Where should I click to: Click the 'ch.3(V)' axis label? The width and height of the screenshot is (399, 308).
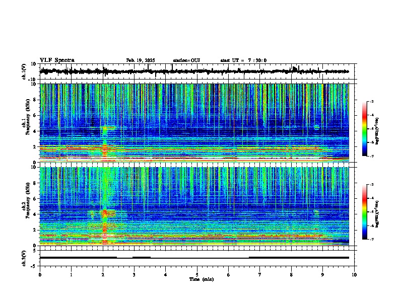click(24, 258)
